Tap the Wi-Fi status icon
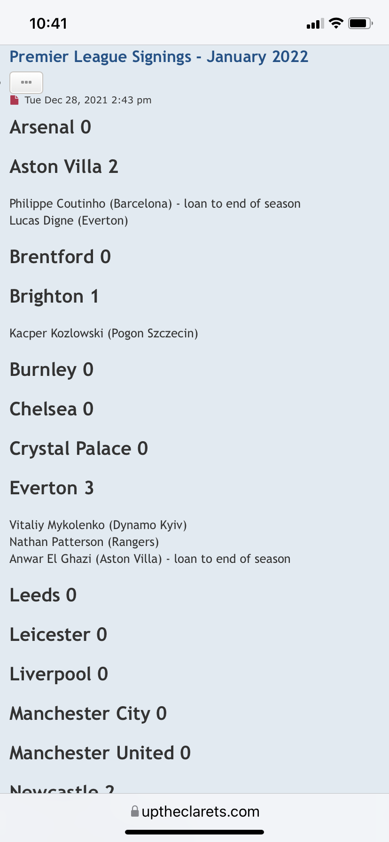The image size is (389, 842). click(x=336, y=23)
